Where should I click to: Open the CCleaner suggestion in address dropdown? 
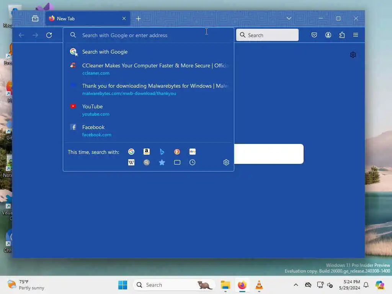(x=149, y=69)
